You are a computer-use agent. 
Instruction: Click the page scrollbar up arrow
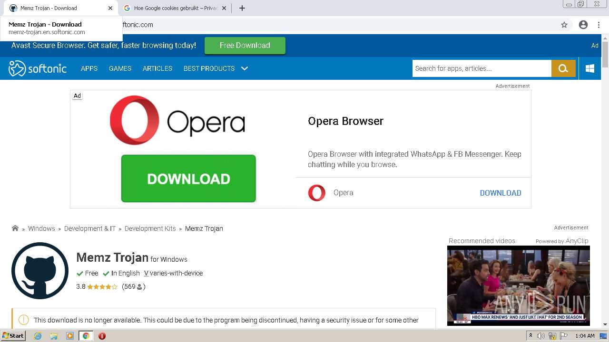[605, 38]
